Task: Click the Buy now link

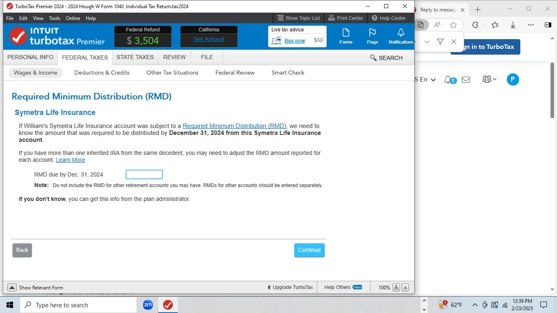Action: (x=294, y=40)
